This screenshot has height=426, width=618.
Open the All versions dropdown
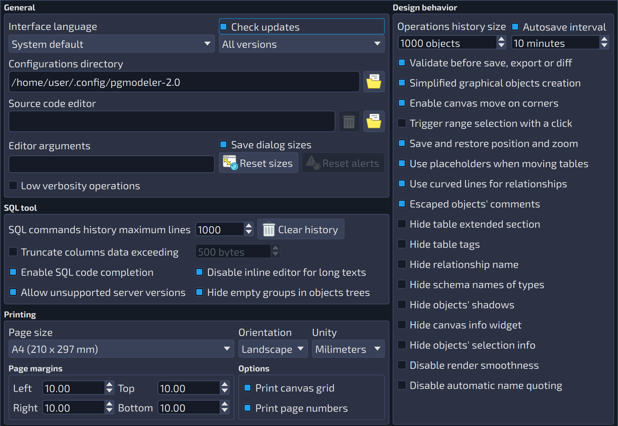(302, 44)
